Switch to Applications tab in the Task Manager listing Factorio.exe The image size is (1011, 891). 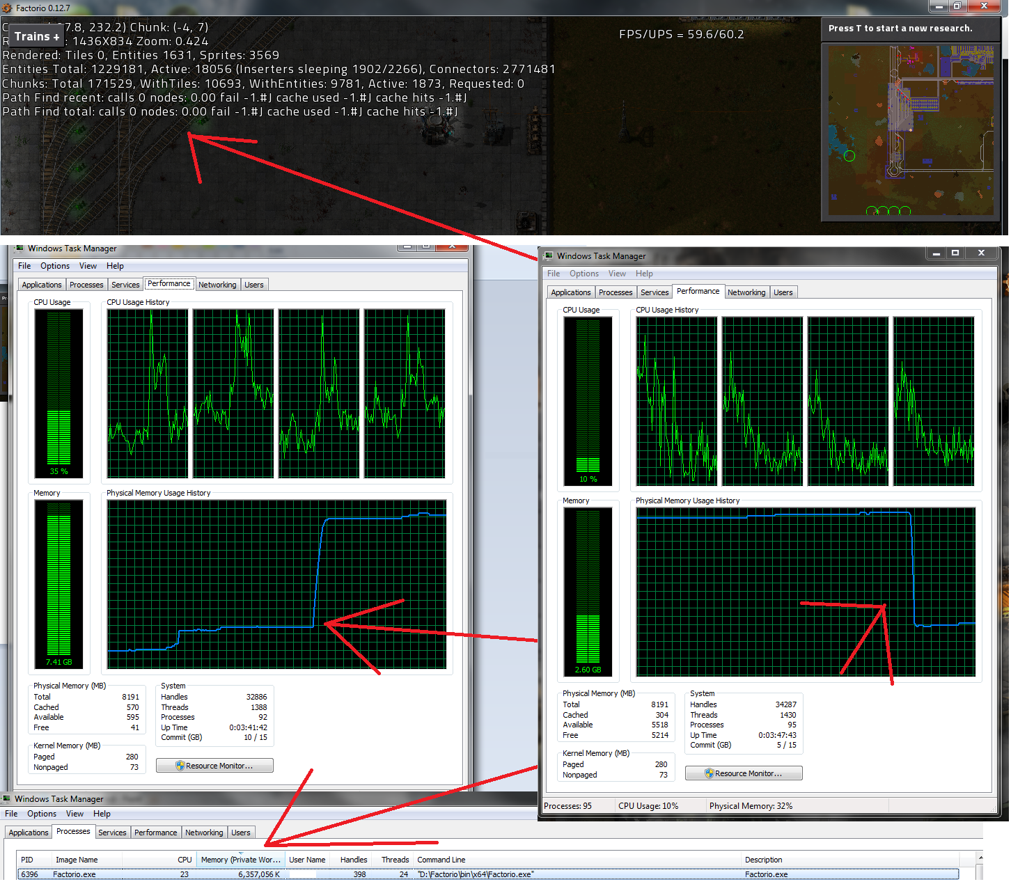[29, 833]
